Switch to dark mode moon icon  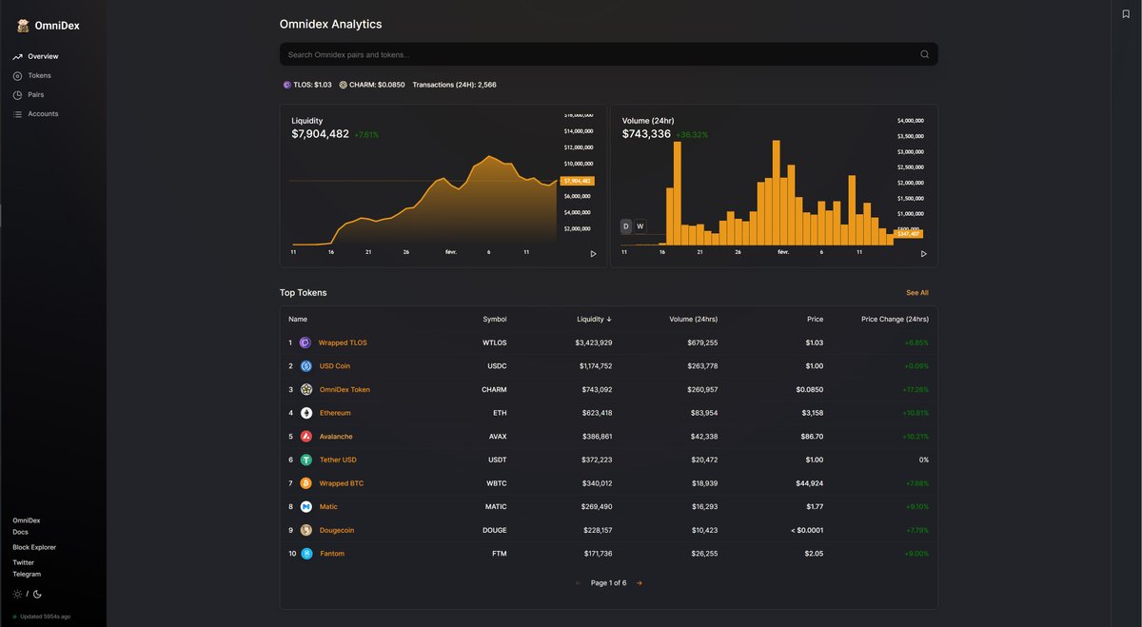37,595
